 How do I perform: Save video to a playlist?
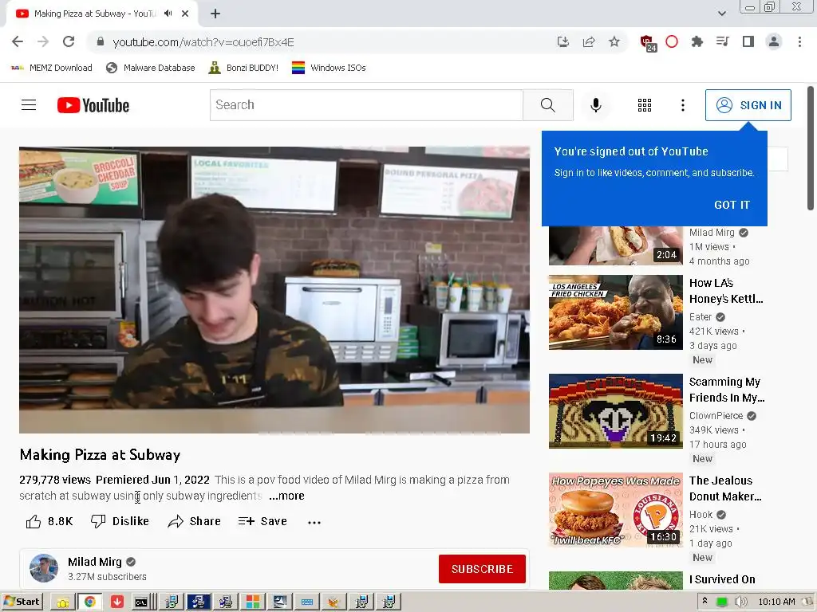point(262,521)
